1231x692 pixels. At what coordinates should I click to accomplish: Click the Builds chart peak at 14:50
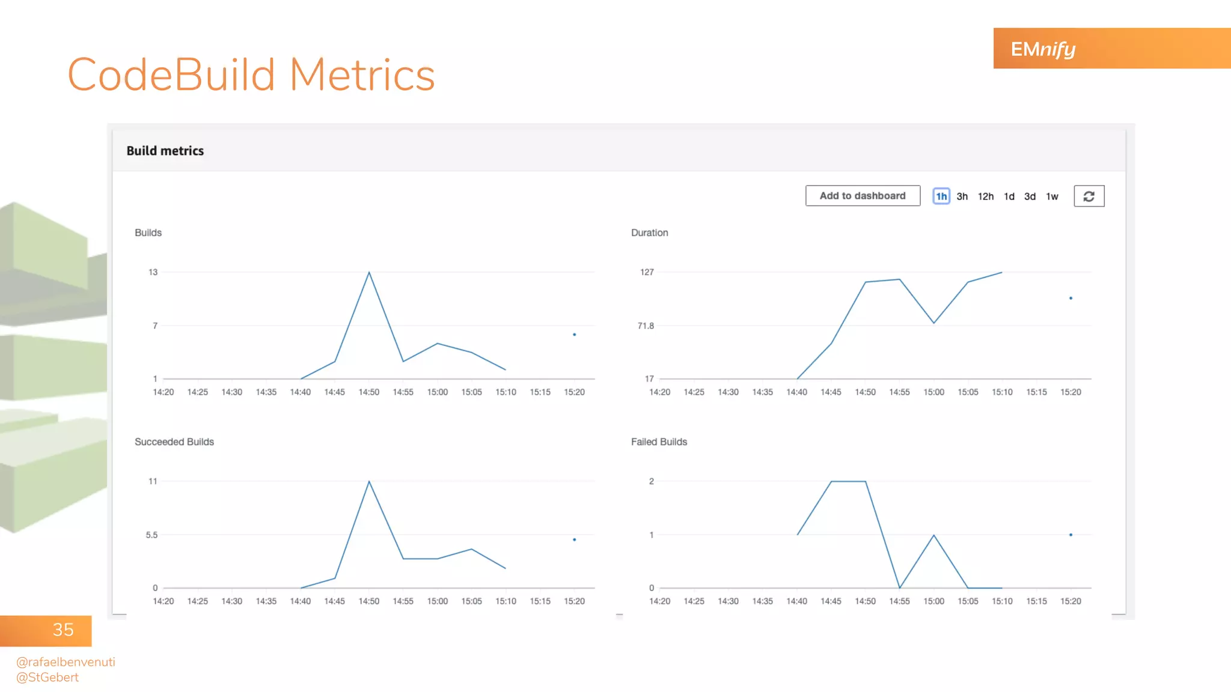tap(369, 273)
